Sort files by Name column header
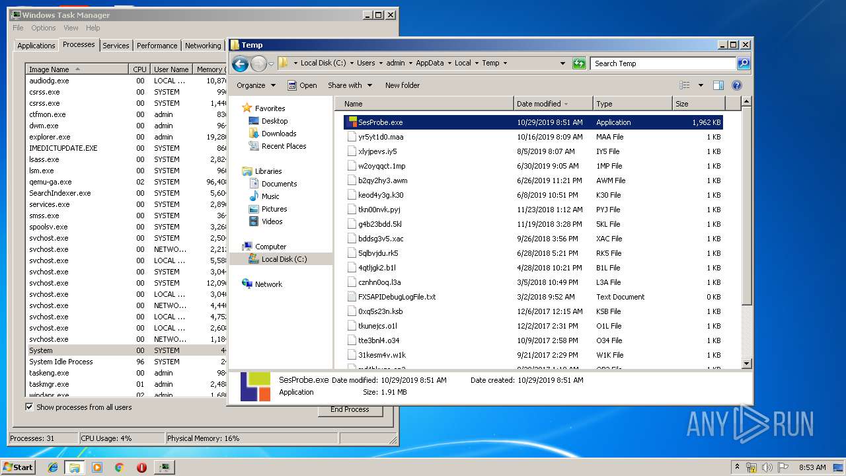This screenshot has height=476, width=846. point(424,104)
